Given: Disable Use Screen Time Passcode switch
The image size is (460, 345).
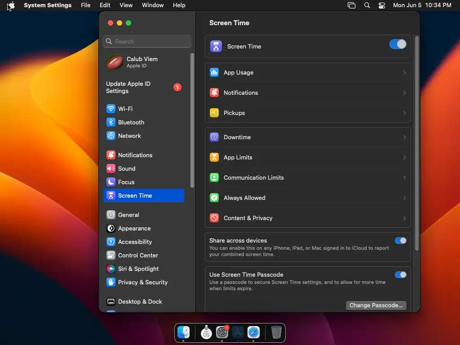Looking at the screenshot, I should (400, 275).
